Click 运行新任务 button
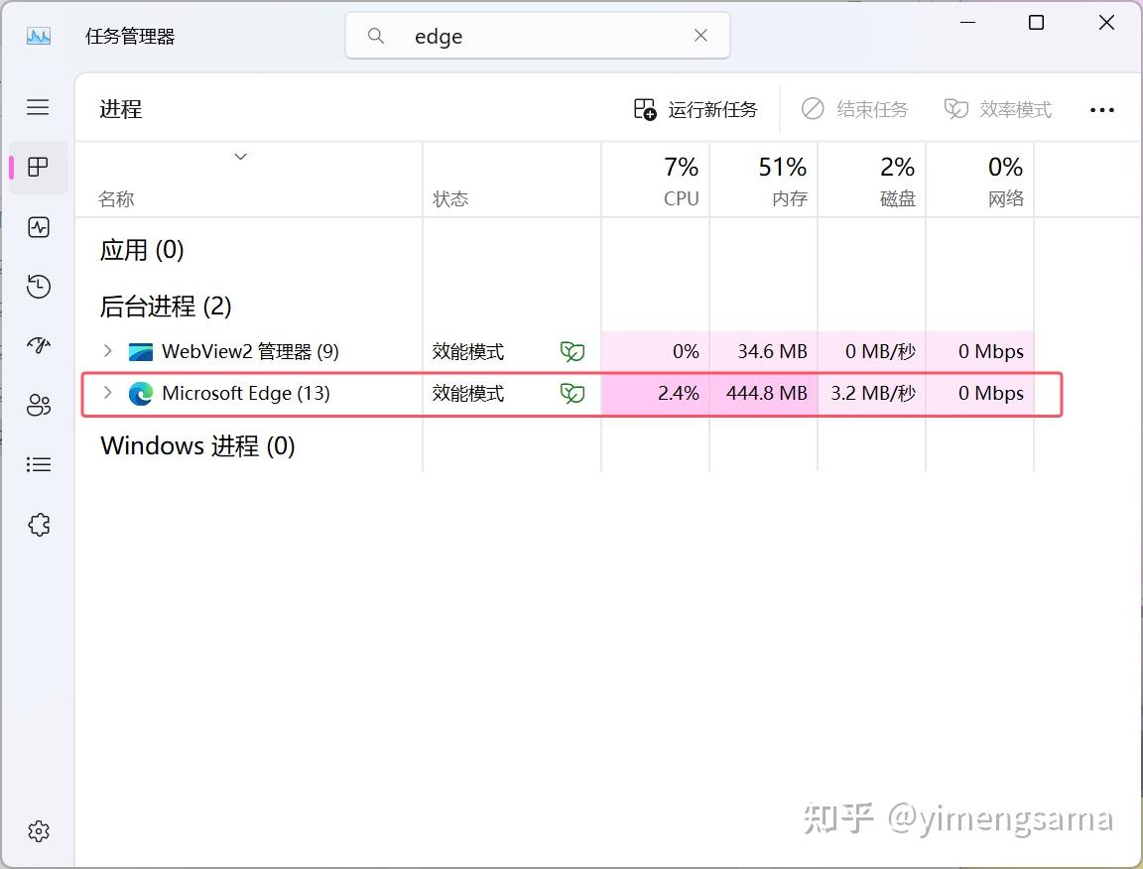Image resolution: width=1143 pixels, height=869 pixels. pyautogui.click(x=696, y=109)
